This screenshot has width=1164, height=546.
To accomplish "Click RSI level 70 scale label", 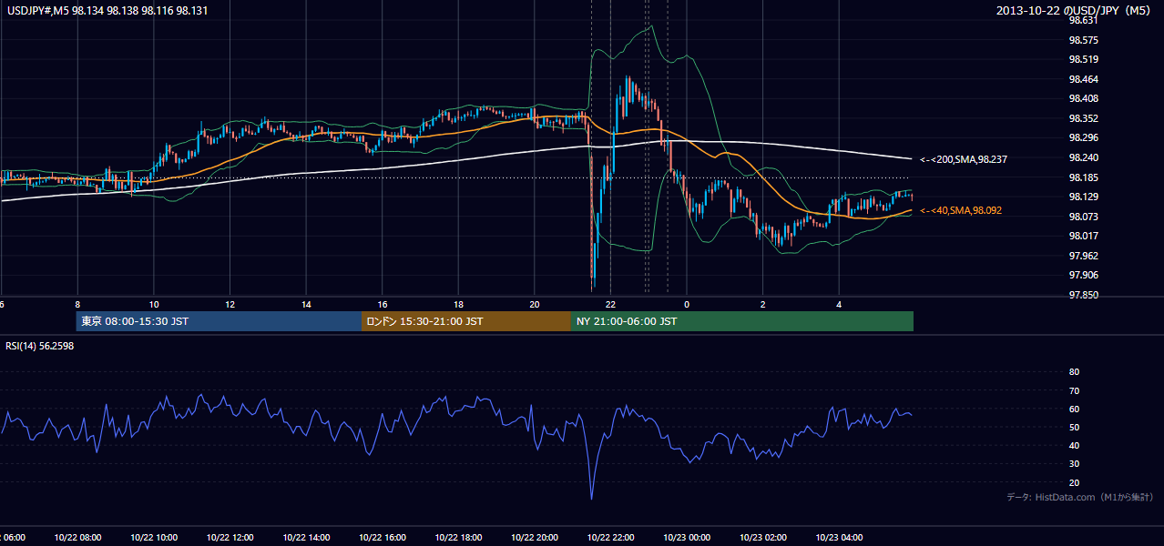I will coord(1074,390).
